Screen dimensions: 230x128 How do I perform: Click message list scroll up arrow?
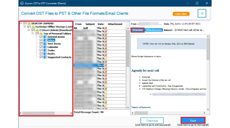[128, 29]
